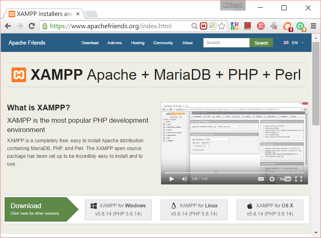Enter fullscreen for the video
The image size is (321, 238).
click(x=298, y=179)
